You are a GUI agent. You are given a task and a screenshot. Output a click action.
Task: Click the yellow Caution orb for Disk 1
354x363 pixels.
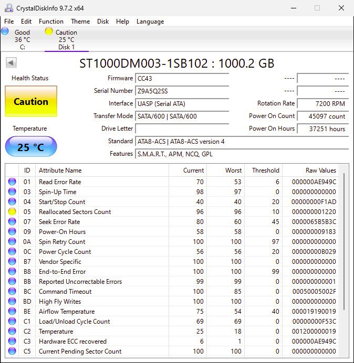(49, 31)
